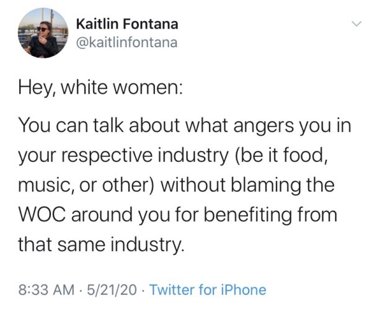Click the phrase "without blaming the"
This screenshot has height=309, width=369.
pyautogui.click(x=248, y=185)
